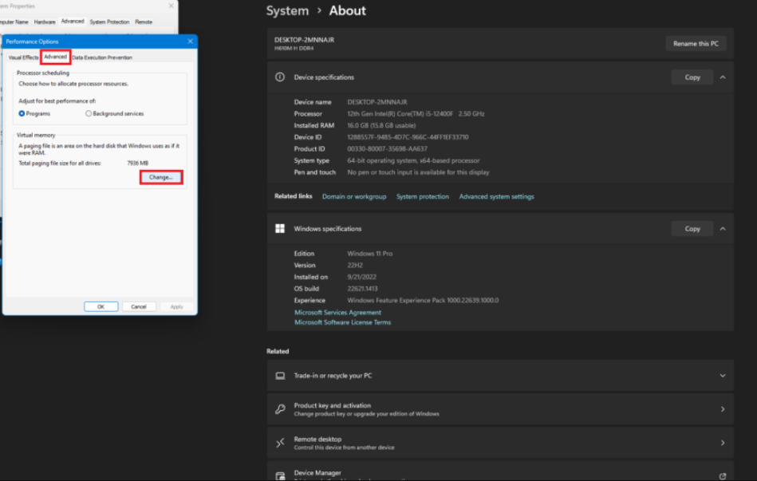This screenshot has height=481, width=757.
Task: Open the Data Execution Prevention tab
Action: click(102, 57)
